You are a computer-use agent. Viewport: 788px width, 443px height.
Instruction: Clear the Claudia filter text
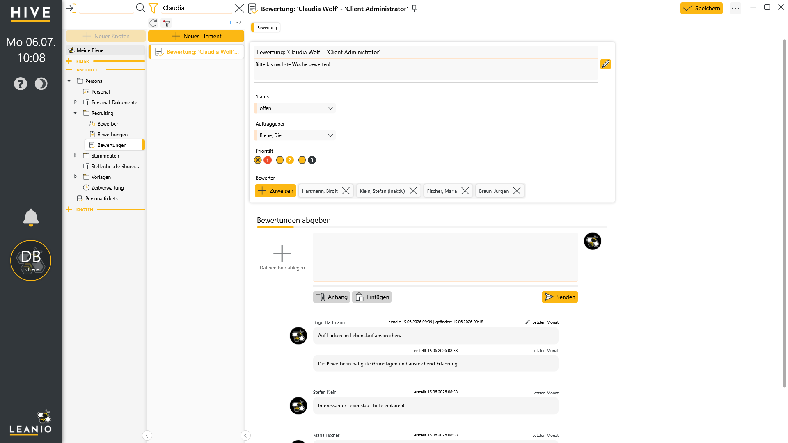tap(239, 8)
